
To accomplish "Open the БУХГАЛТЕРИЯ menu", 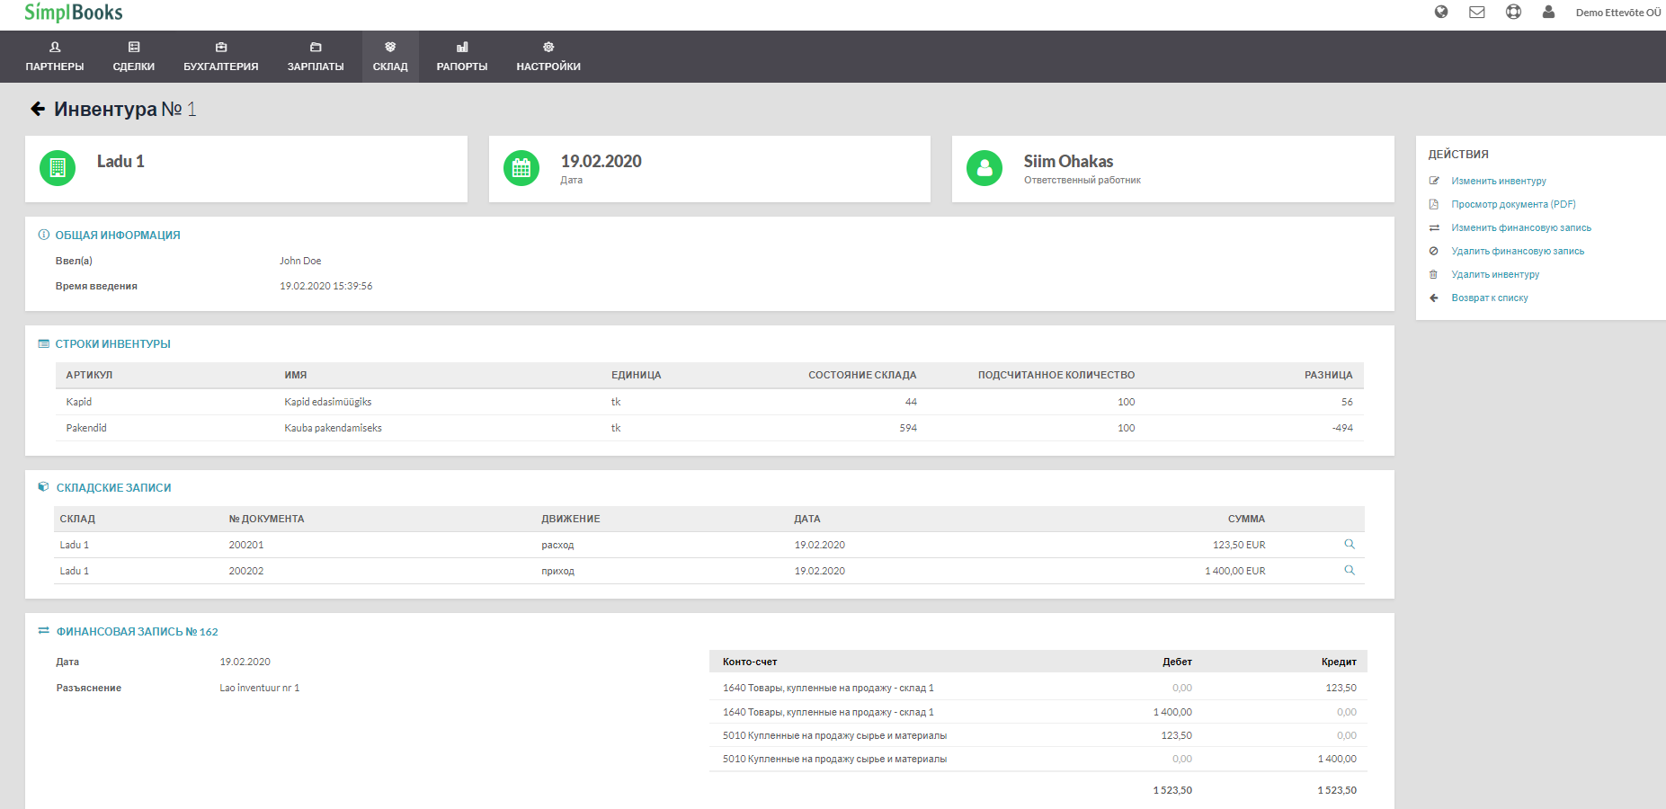I will coord(221,57).
